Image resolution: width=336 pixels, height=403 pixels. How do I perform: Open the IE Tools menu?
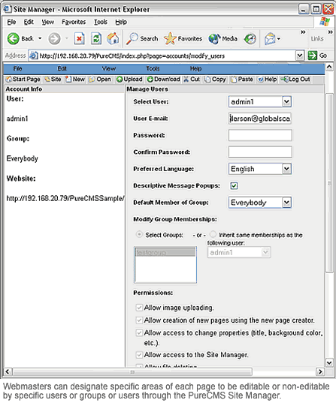click(x=101, y=22)
